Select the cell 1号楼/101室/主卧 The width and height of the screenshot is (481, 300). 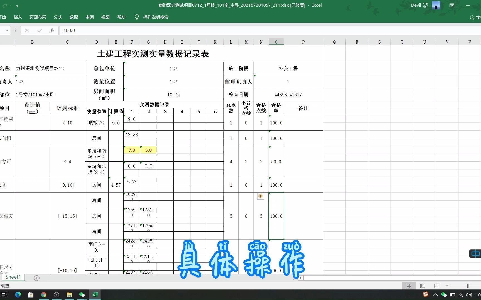point(50,95)
